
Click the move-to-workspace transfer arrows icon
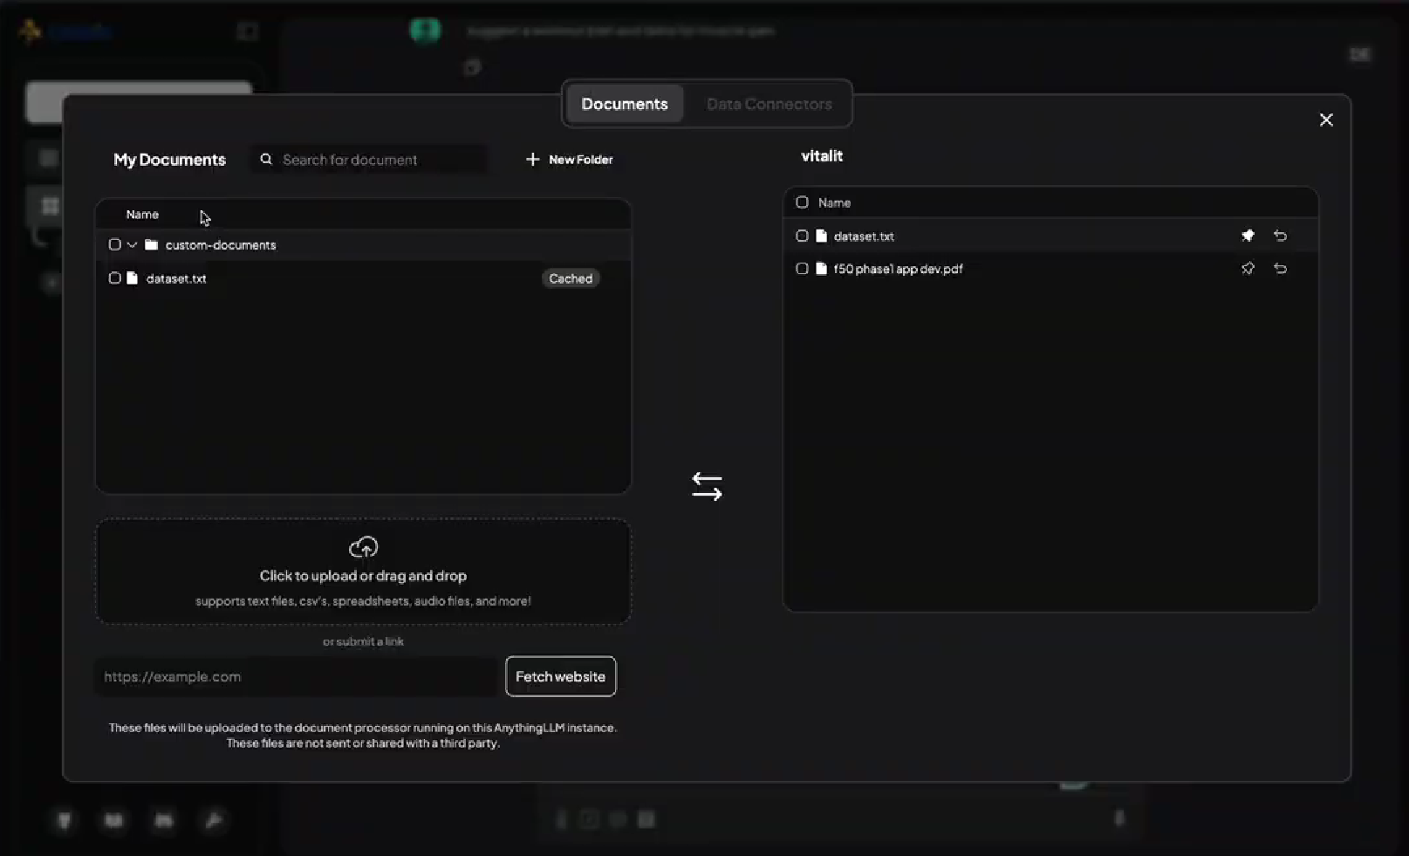[x=707, y=486]
